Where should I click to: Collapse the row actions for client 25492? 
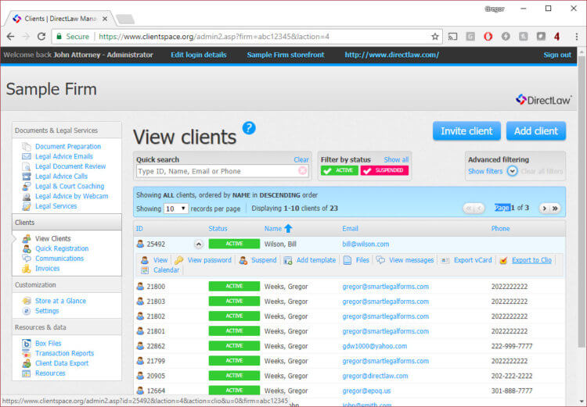coord(199,244)
